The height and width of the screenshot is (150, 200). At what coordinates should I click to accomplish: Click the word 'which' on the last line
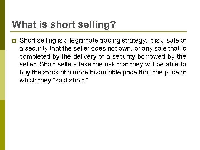click(27, 81)
